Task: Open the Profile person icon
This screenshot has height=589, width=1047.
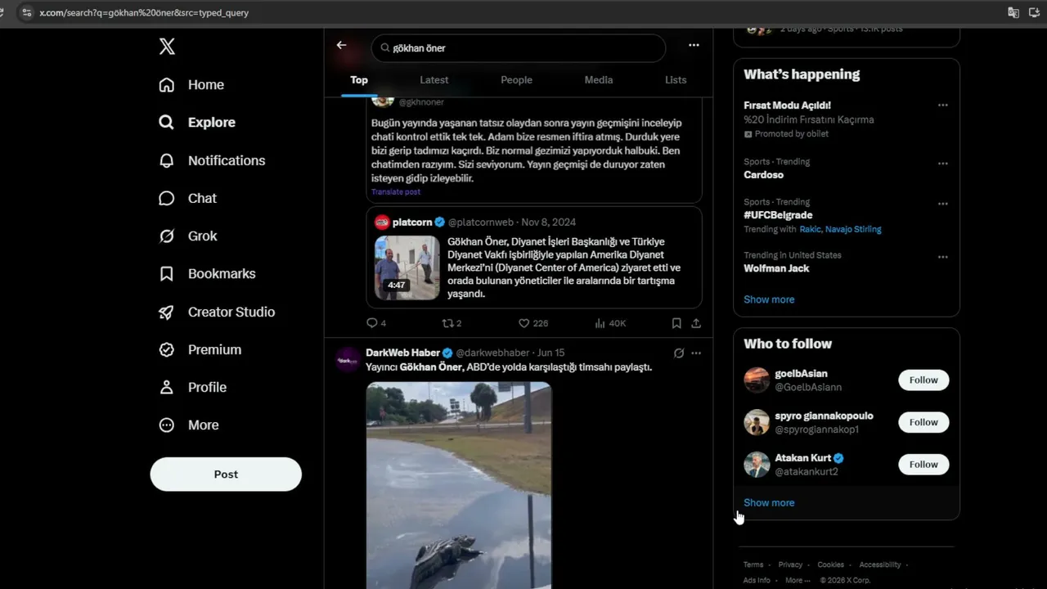Action: (x=167, y=387)
